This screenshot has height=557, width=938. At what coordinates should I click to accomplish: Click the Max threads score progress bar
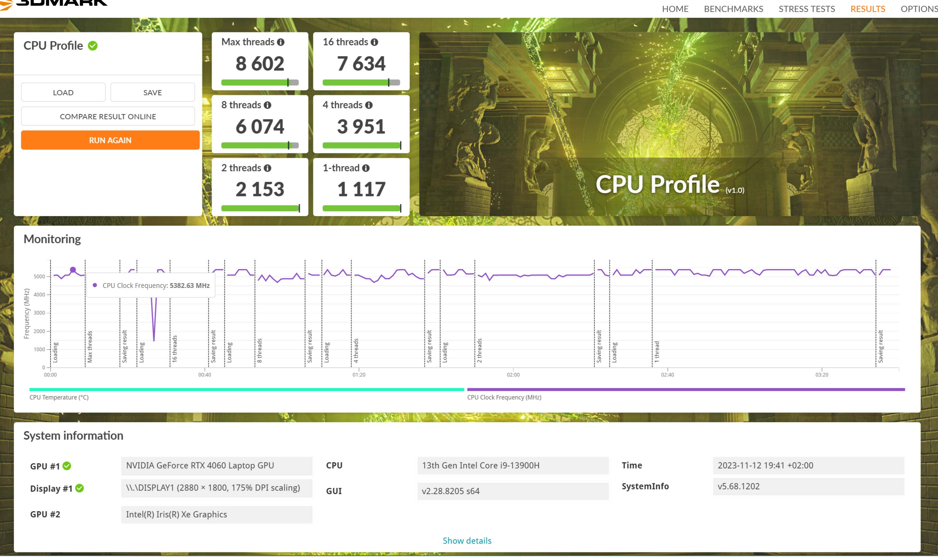260,83
